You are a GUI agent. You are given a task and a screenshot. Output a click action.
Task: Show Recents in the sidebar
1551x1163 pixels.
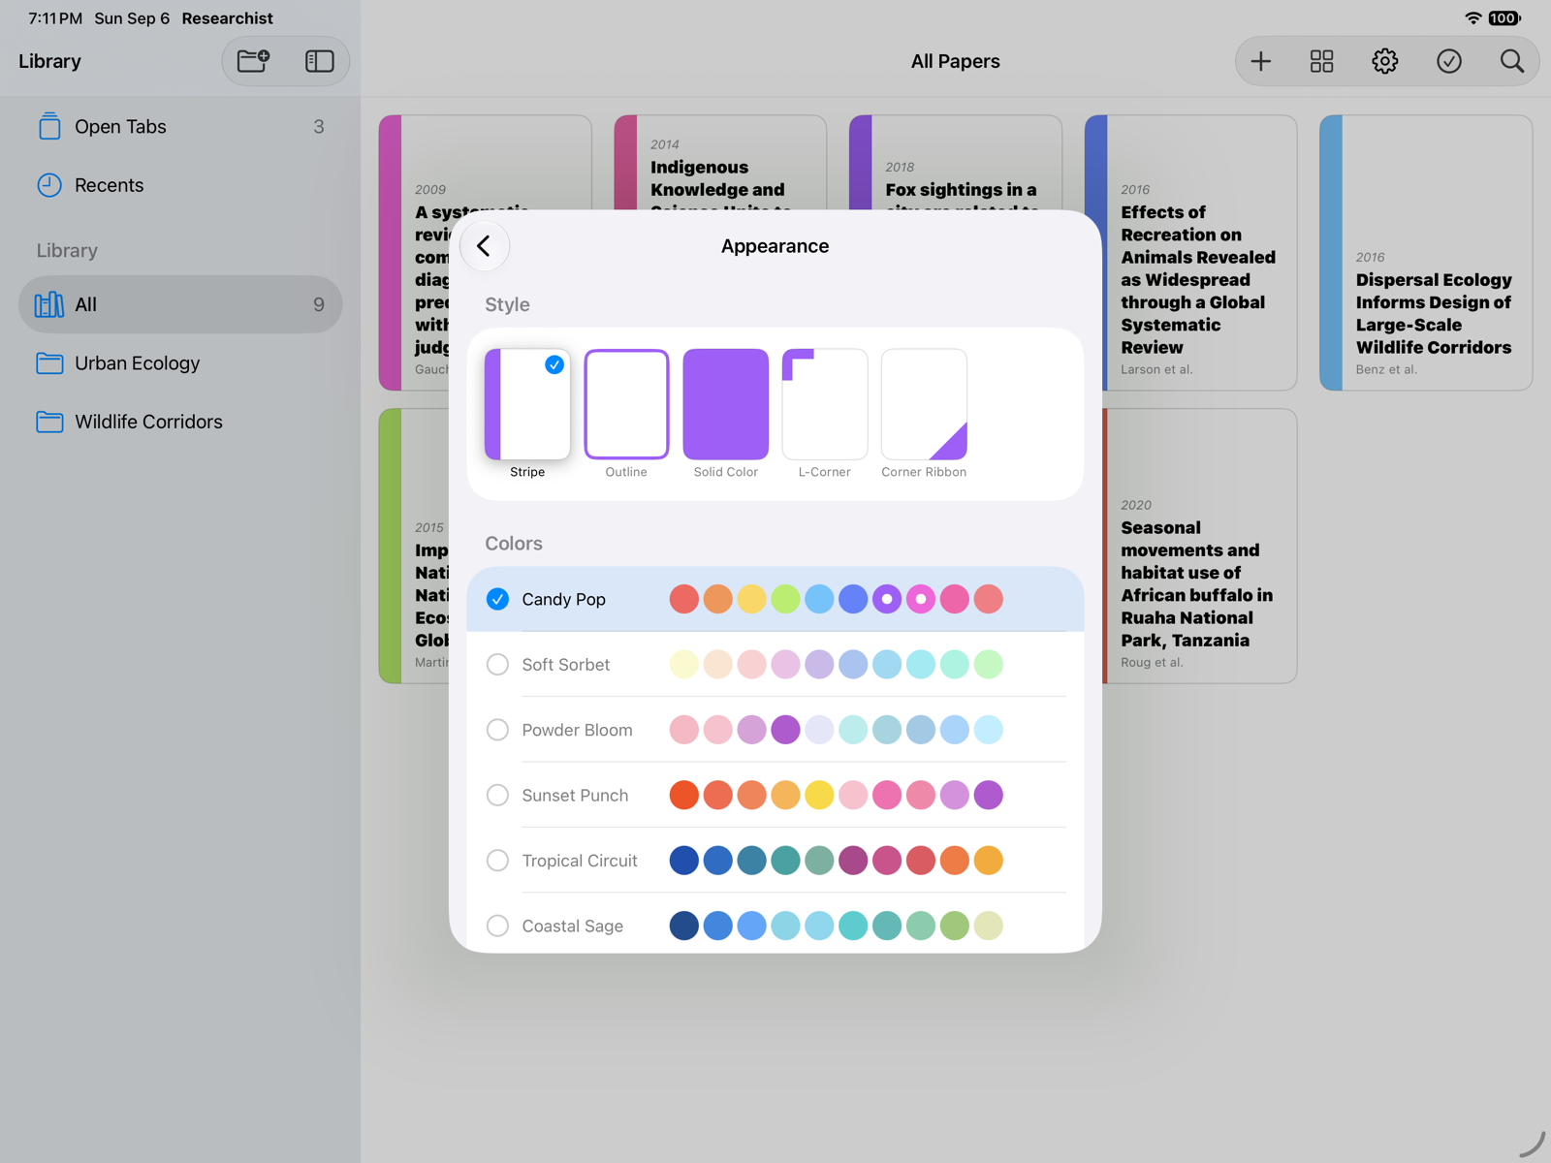180,185
